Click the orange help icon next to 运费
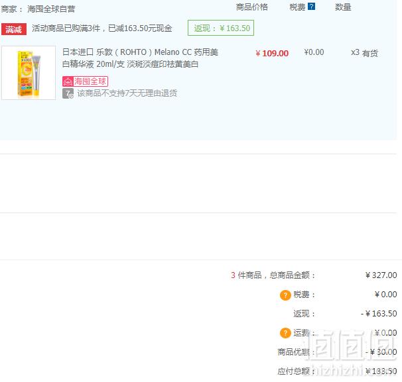Viewport: 402px width, 382px height. click(x=285, y=333)
